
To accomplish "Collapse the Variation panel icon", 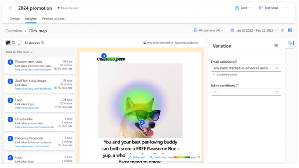I will [x=276, y=46].
